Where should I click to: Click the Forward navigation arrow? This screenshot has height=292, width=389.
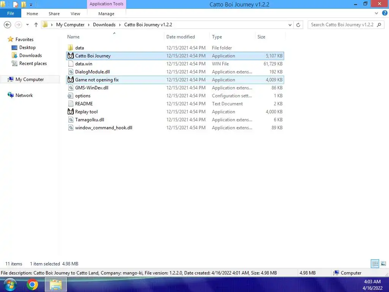tap(18, 25)
